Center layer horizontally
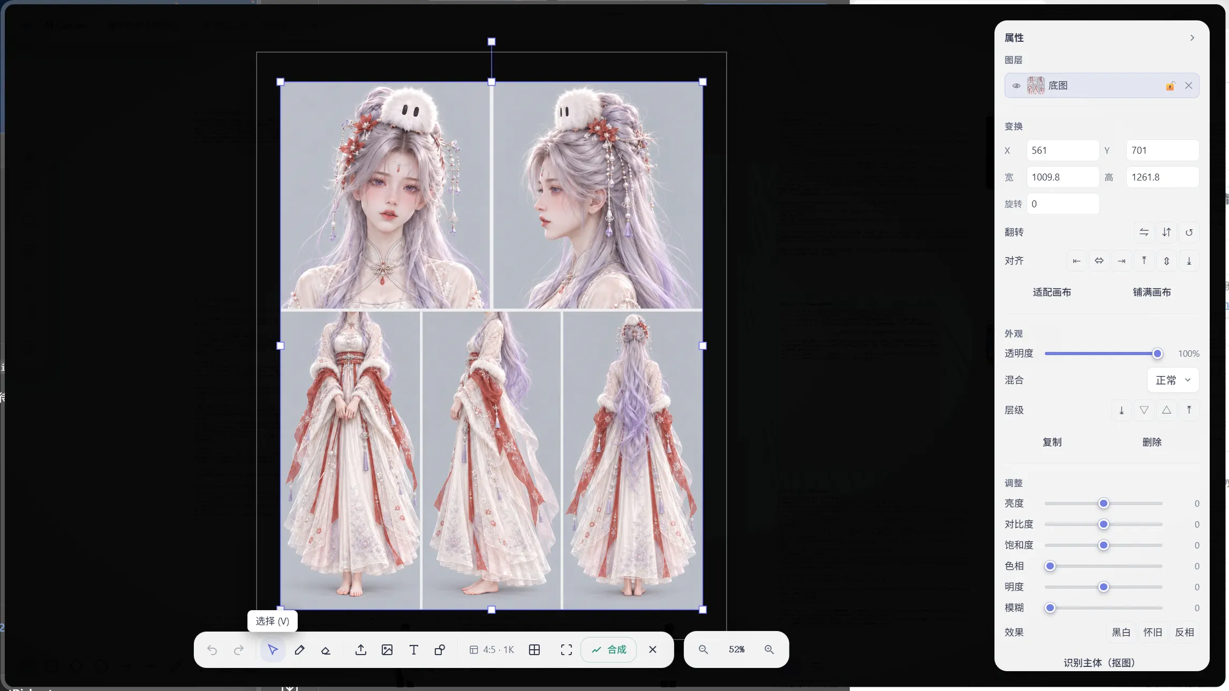Image resolution: width=1229 pixels, height=691 pixels. (x=1099, y=261)
